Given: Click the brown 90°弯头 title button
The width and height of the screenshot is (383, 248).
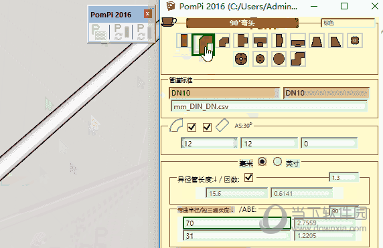Looking at the screenshot, I should pyautogui.click(x=242, y=23).
